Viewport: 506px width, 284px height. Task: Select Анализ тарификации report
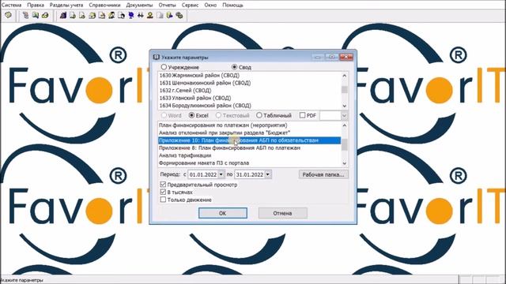(x=250, y=155)
